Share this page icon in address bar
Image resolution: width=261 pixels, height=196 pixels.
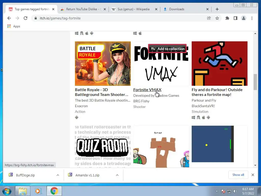coord(209,18)
